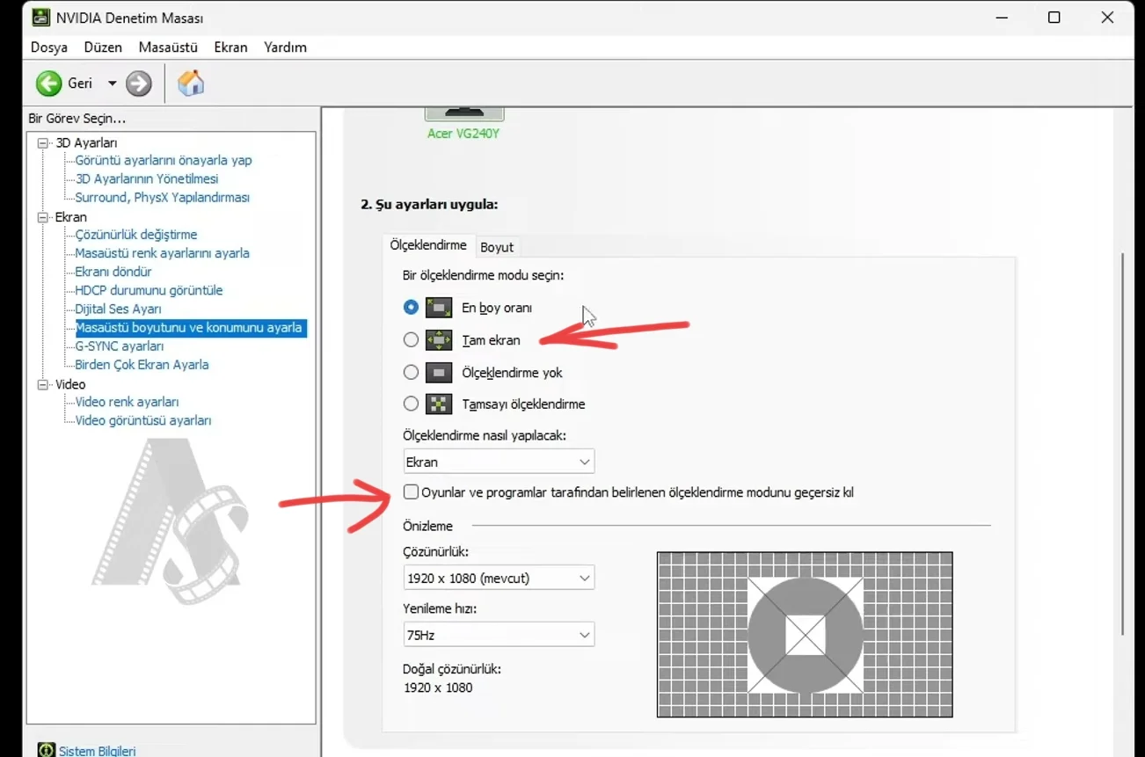Click the full-screen scaling mode icon
Viewport: 1145px width, 757px height.
coord(439,340)
